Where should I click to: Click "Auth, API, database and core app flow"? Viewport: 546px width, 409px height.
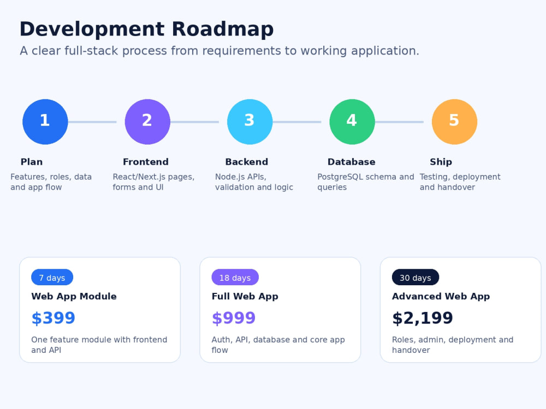click(278, 345)
